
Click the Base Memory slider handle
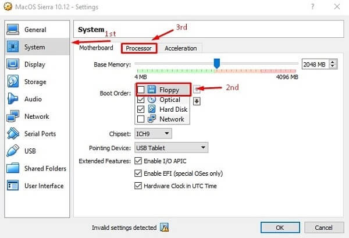(x=217, y=63)
